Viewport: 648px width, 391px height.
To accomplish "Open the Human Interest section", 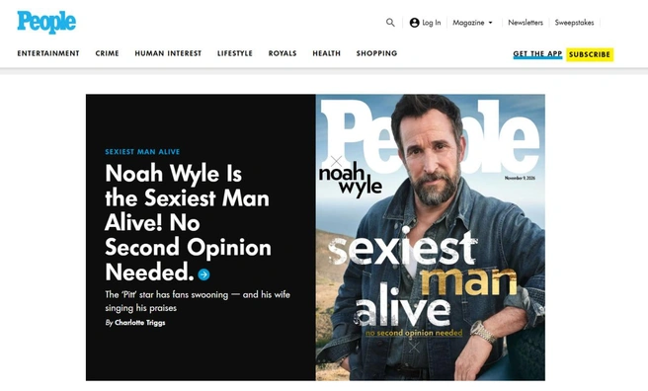I will [168, 53].
